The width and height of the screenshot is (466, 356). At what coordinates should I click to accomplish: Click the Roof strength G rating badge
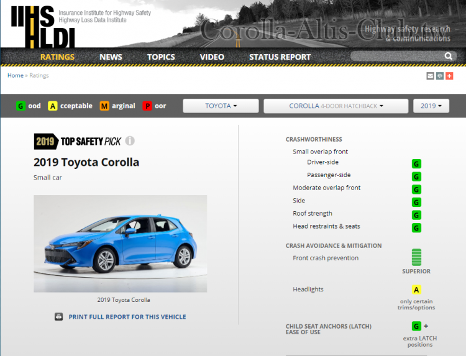point(416,215)
